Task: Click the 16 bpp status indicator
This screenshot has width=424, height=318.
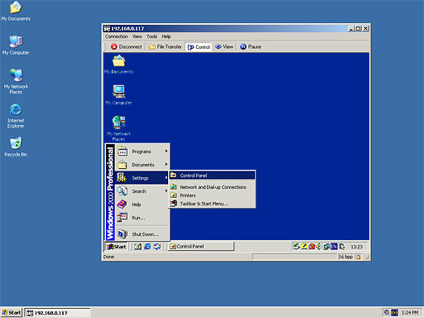Action: pyautogui.click(x=345, y=257)
